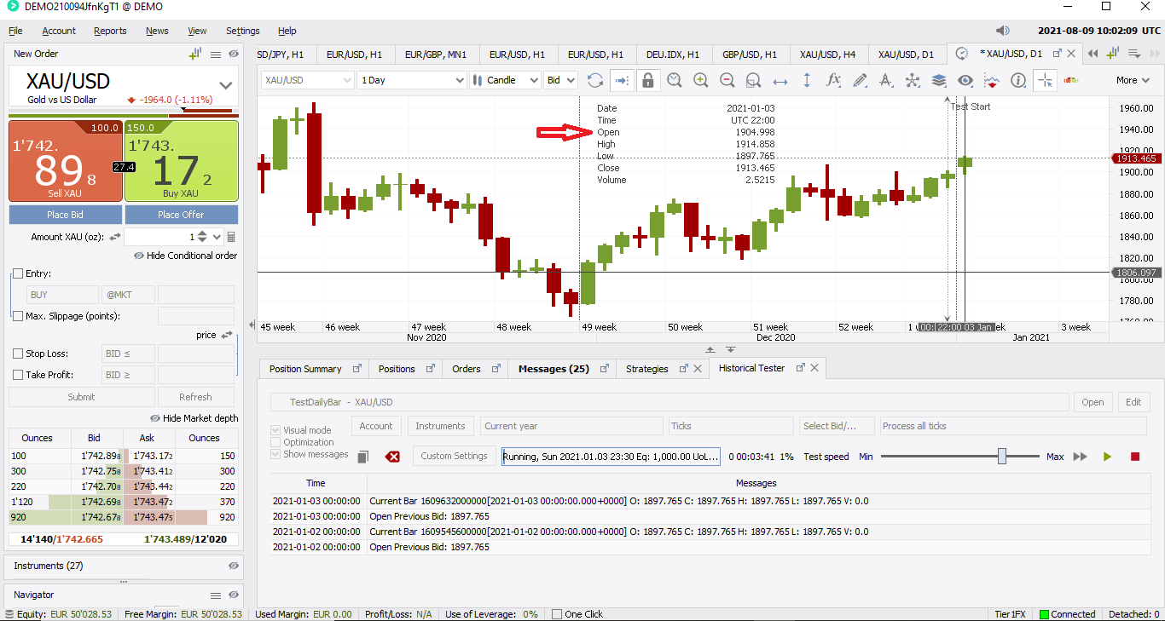Click the copy messages icon in Historical Tester
This screenshot has width=1165, height=621.
[x=363, y=457]
